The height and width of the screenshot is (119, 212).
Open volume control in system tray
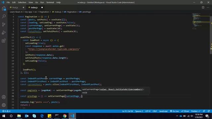(x=192, y=116)
